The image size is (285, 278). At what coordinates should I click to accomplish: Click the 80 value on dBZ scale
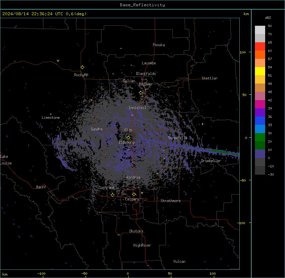(270, 26)
